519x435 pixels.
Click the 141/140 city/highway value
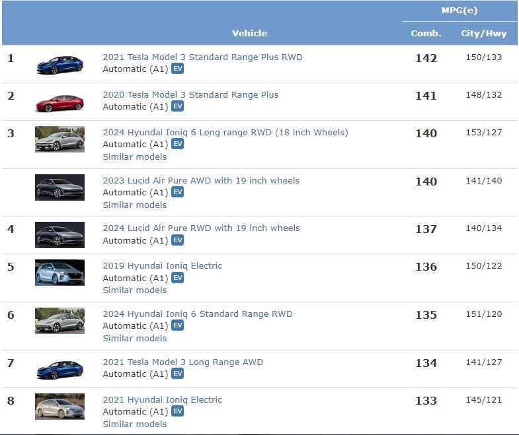[x=484, y=180]
